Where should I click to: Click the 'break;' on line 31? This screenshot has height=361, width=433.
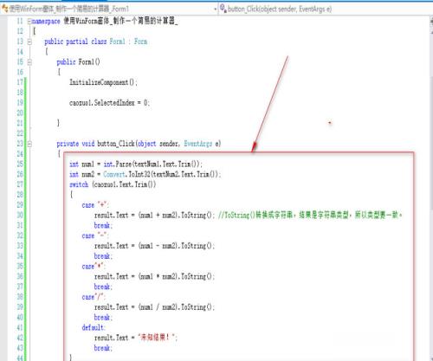coord(103,225)
